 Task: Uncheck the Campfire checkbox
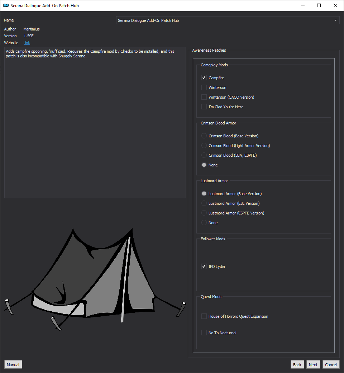(204, 78)
